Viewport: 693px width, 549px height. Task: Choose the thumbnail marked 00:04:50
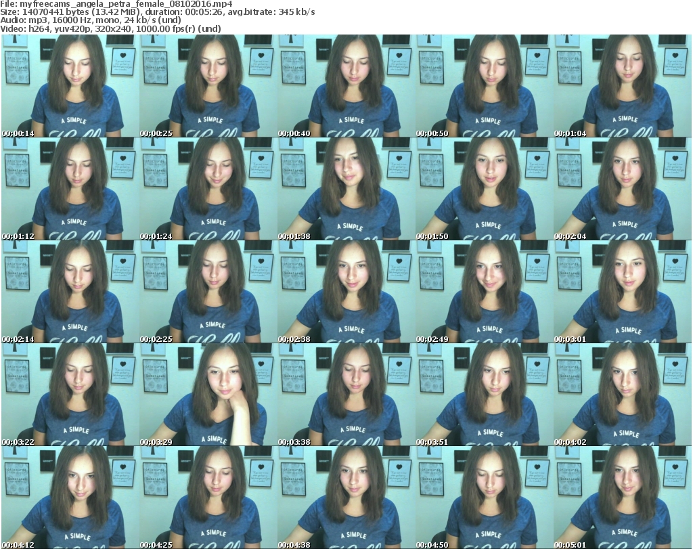pyautogui.click(x=484, y=498)
